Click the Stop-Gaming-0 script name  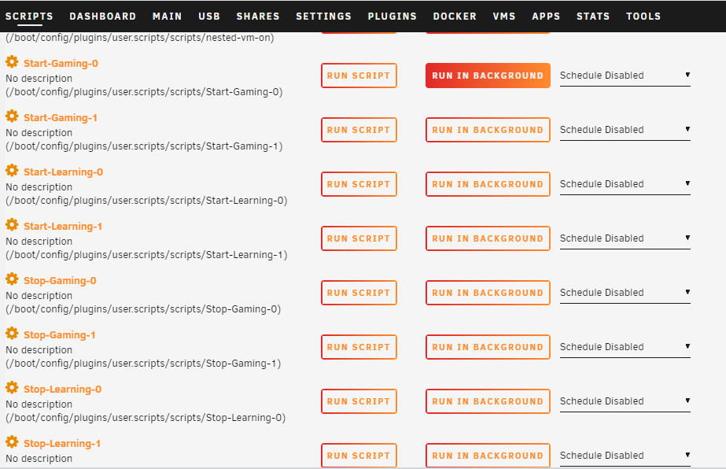(61, 280)
